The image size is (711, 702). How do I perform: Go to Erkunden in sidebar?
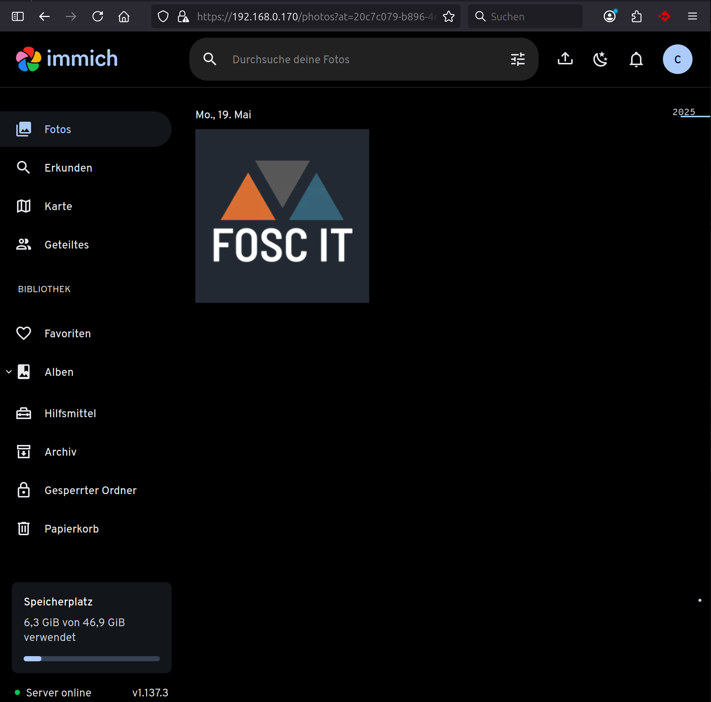click(86, 168)
